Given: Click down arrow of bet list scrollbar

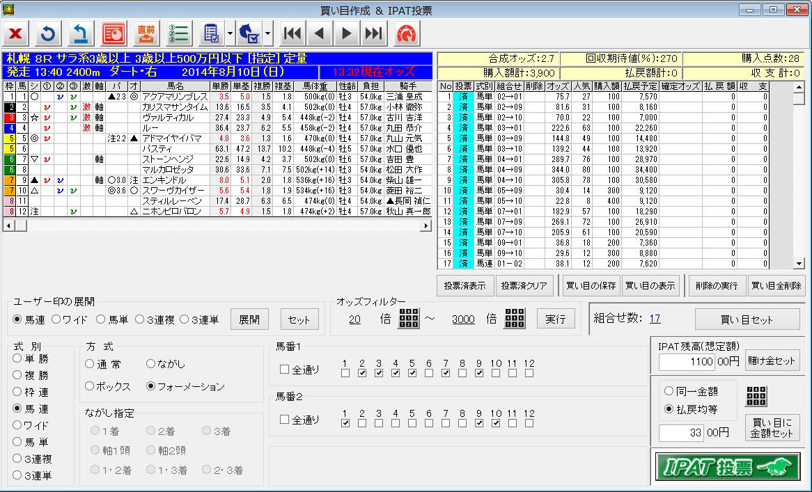Looking at the screenshot, I should (x=799, y=264).
